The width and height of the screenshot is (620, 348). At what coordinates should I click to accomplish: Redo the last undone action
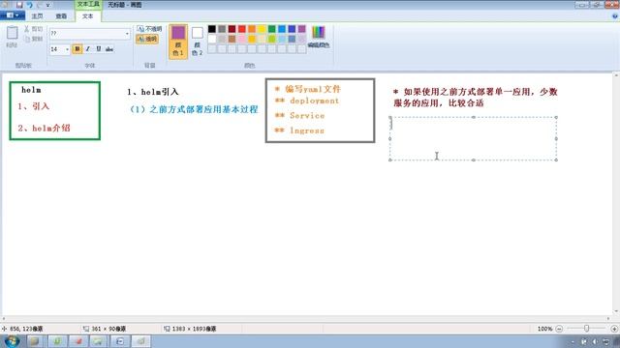(39, 5)
